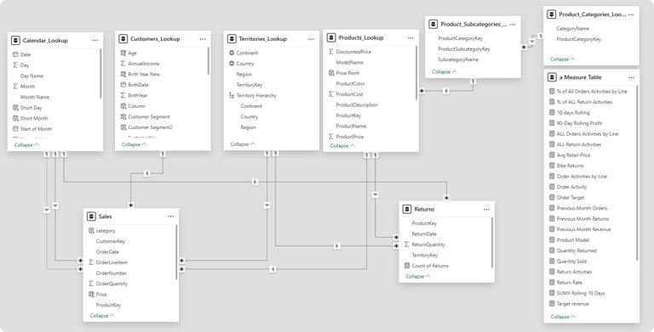Click the calculator icon beside Return Rate measure
654x332 pixels.
click(x=552, y=283)
